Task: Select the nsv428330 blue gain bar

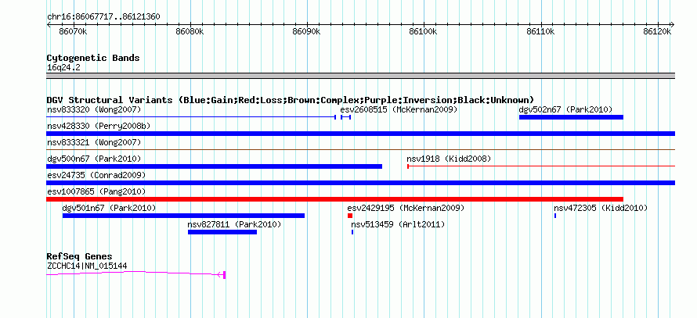Action: [x=360, y=134]
